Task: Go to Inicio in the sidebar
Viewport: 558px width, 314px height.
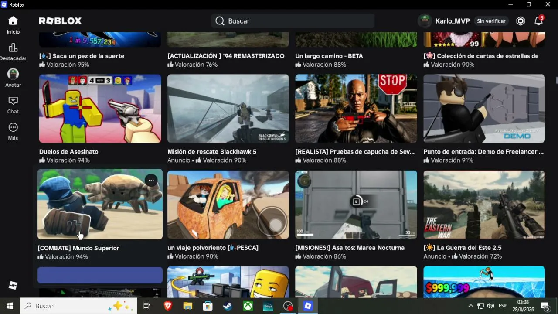Action: pyautogui.click(x=13, y=25)
